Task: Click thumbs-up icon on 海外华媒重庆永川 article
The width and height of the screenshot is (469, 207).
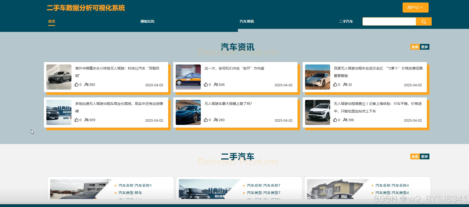Action: point(76,85)
